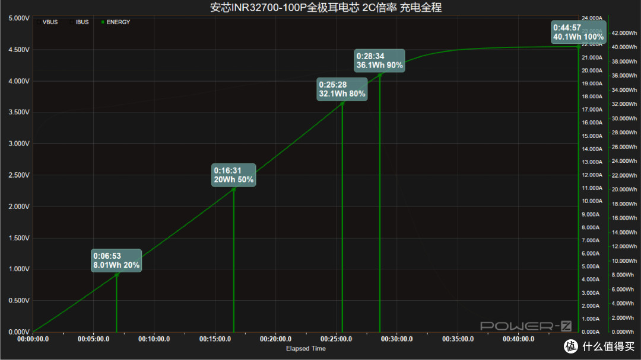641x360 pixels.
Task: Click the 00:05:00.0 time axis tick
Action: [x=93, y=339]
